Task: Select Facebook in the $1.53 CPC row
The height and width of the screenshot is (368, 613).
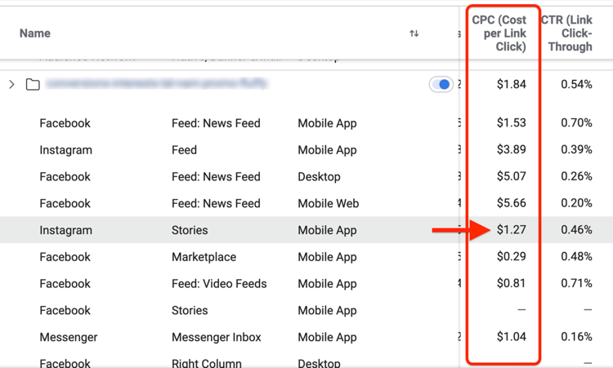Action: pyautogui.click(x=65, y=123)
